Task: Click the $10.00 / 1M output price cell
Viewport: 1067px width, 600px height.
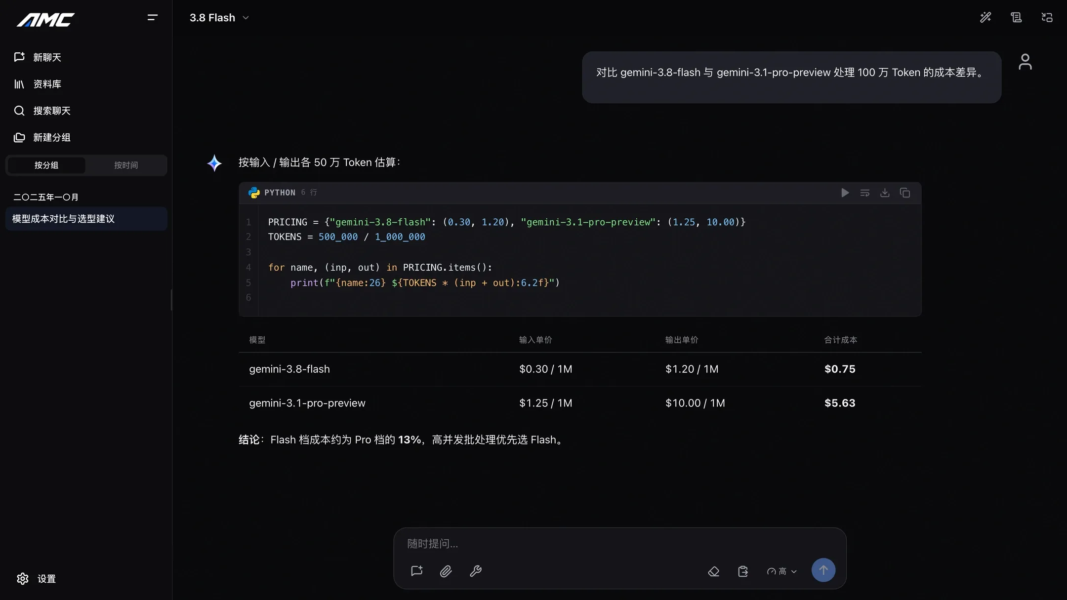Action: pos(695,403)
